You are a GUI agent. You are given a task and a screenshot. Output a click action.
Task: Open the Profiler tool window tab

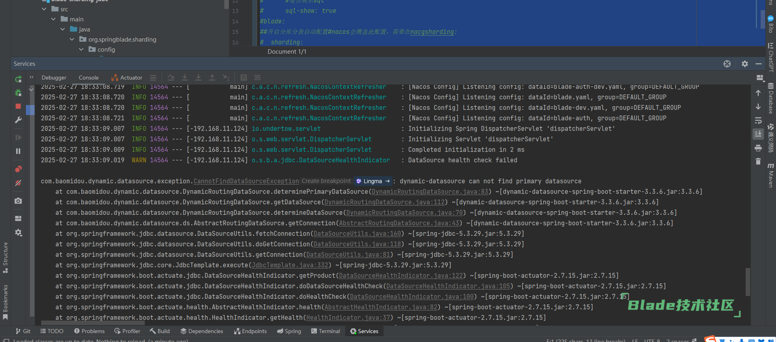point(127,331)
